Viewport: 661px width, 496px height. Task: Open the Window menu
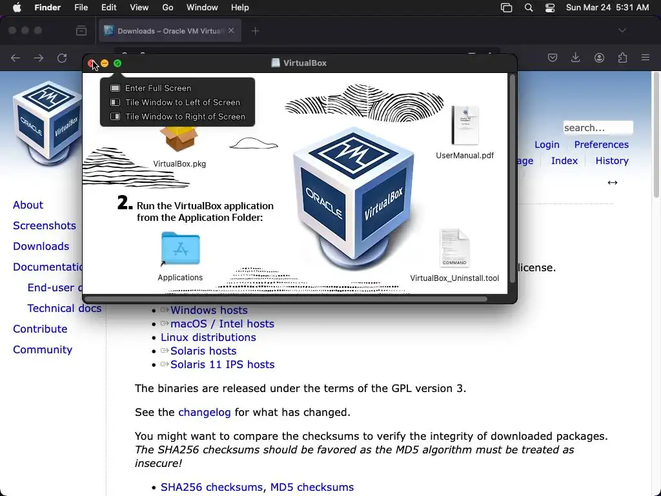[x=202, y=8]
